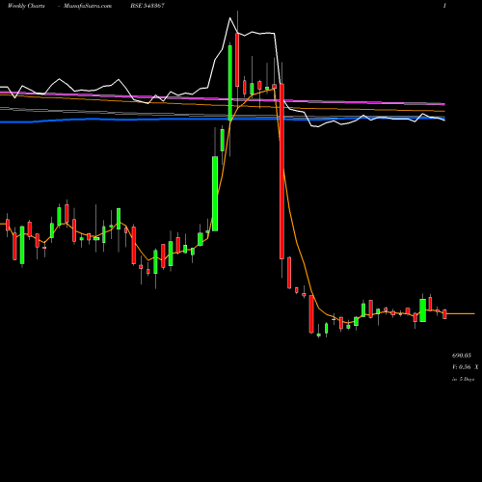Click the MunafaSutra.com label
The height and width of the screenshot is (482, 482).
88,6
